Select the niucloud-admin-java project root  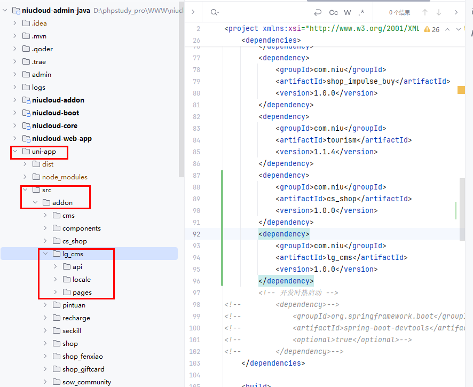point(56,11)
